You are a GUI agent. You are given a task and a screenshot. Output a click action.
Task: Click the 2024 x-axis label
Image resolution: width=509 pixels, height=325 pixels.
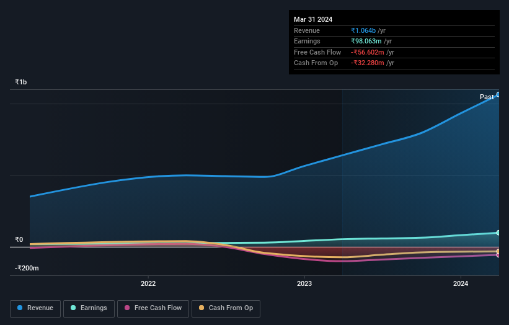click(x=460, y=283)
